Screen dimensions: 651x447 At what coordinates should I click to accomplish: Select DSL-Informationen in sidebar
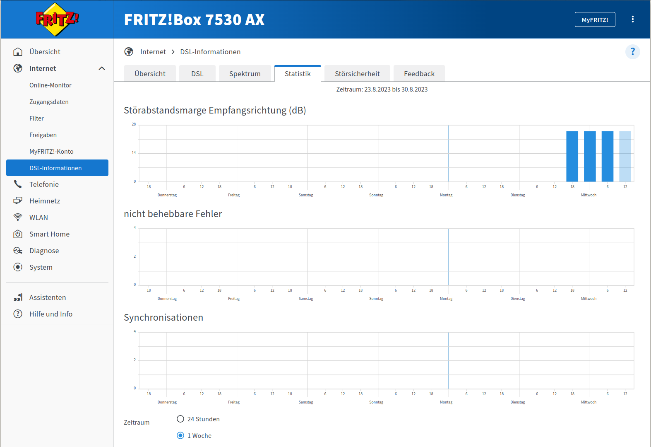pos(57,168)
